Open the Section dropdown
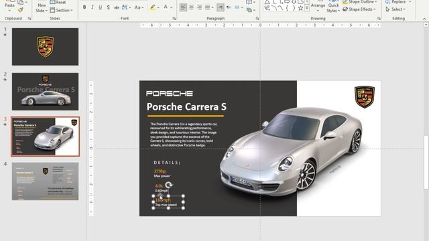This screenshot has height=241, width=429. (x=61, y=10)
